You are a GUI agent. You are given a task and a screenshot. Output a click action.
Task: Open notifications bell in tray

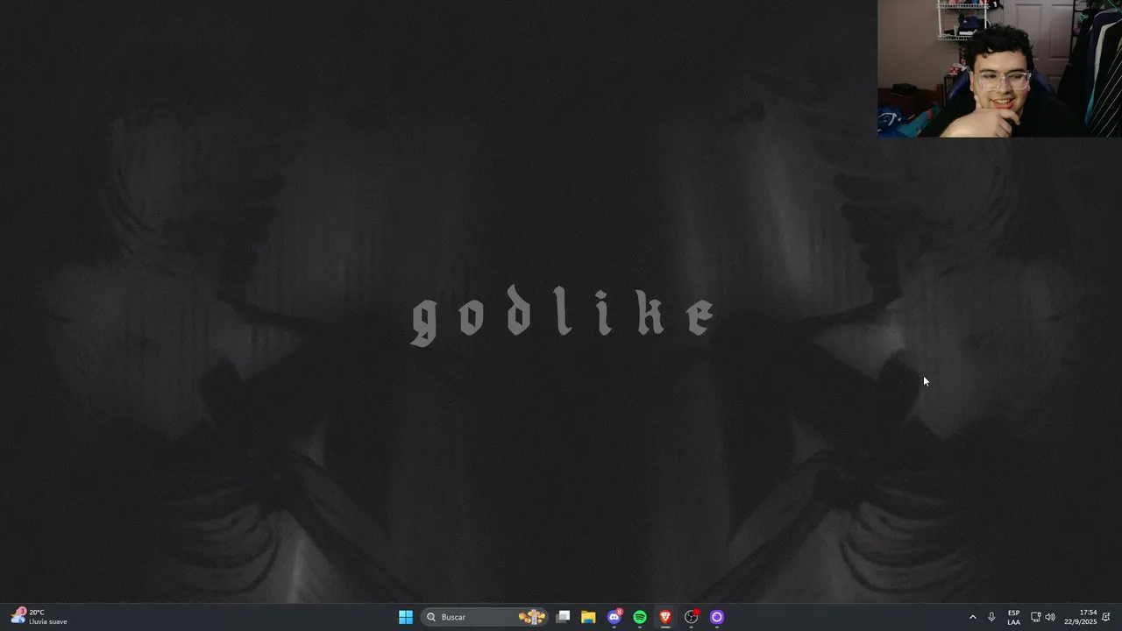coord(1106,617)
